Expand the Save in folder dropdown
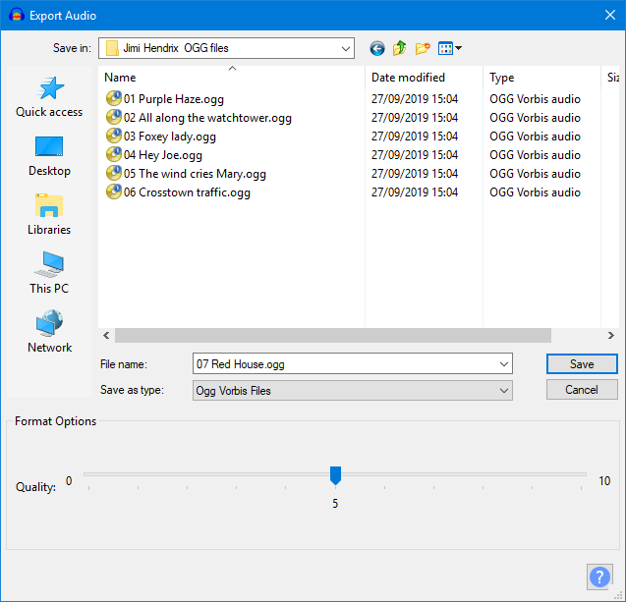The image size is (626, 602). [x=345, y=49]
